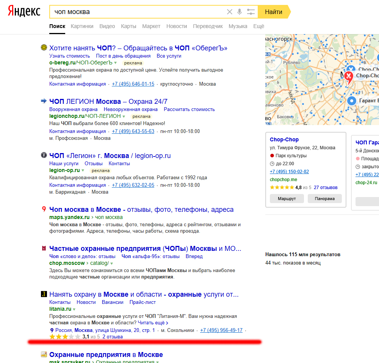Click phone number +7 (499) 643-55-63
379x363 pixels.
pos(133,131)
